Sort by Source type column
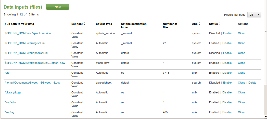Image resolution: width=267 pixels, height=119 pixels. point(105,24)
